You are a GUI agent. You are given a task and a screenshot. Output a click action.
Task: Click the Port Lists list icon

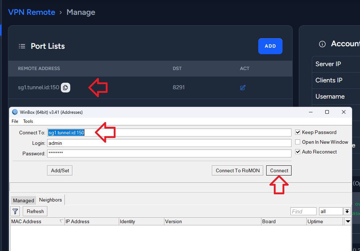click(22, 46)
